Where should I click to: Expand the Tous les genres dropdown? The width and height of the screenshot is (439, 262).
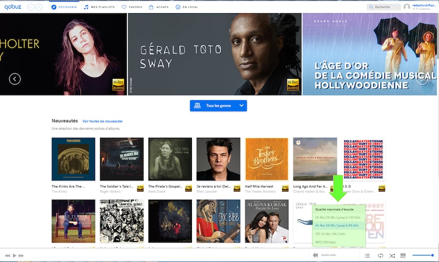pos(218,106)
